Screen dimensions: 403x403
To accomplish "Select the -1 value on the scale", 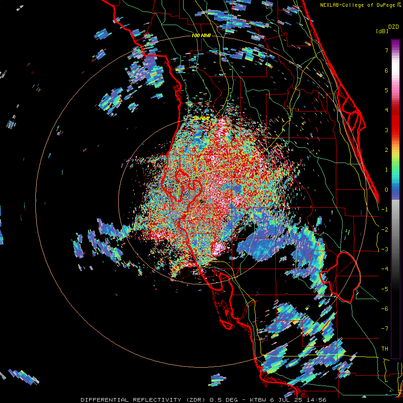I will click(x=385, y=210).
